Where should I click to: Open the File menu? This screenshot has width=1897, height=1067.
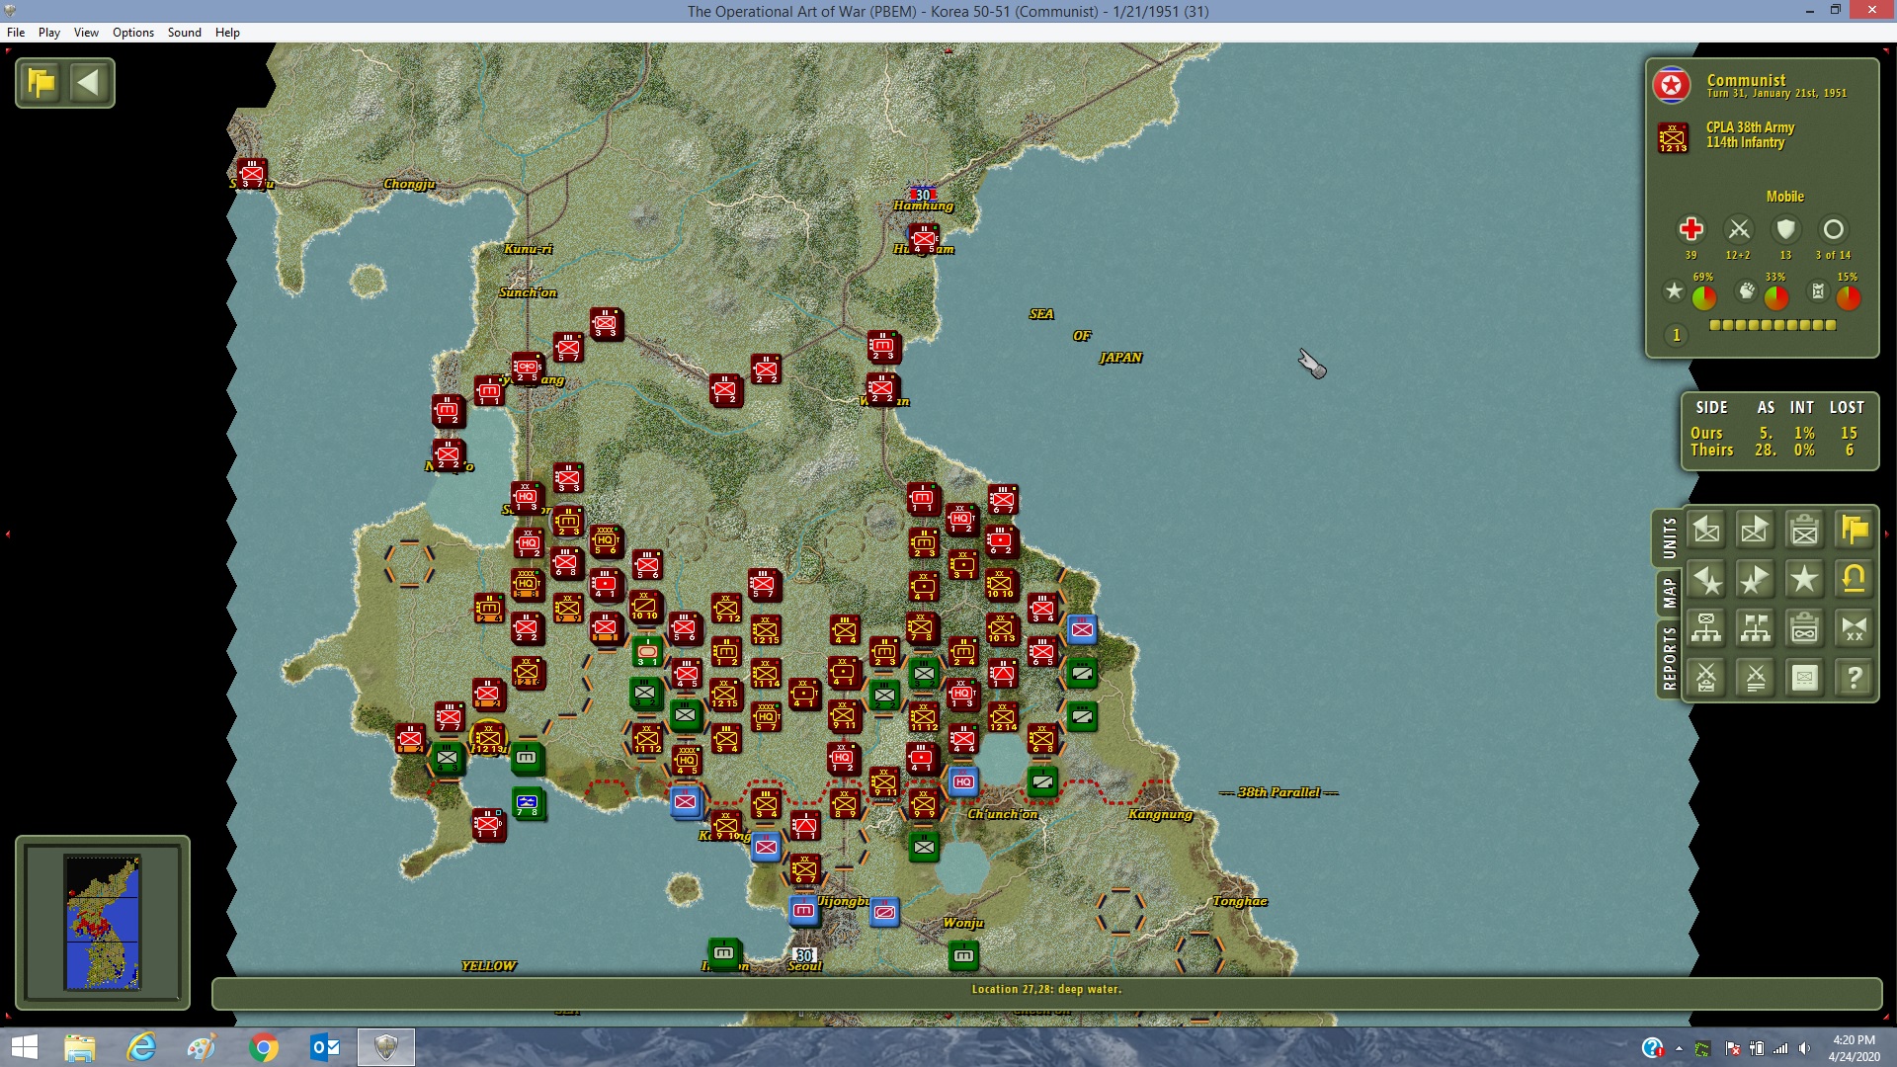16,33
